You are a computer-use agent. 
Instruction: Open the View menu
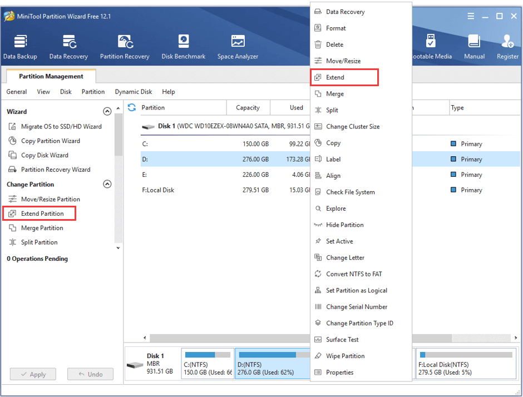tap(43, 92)
